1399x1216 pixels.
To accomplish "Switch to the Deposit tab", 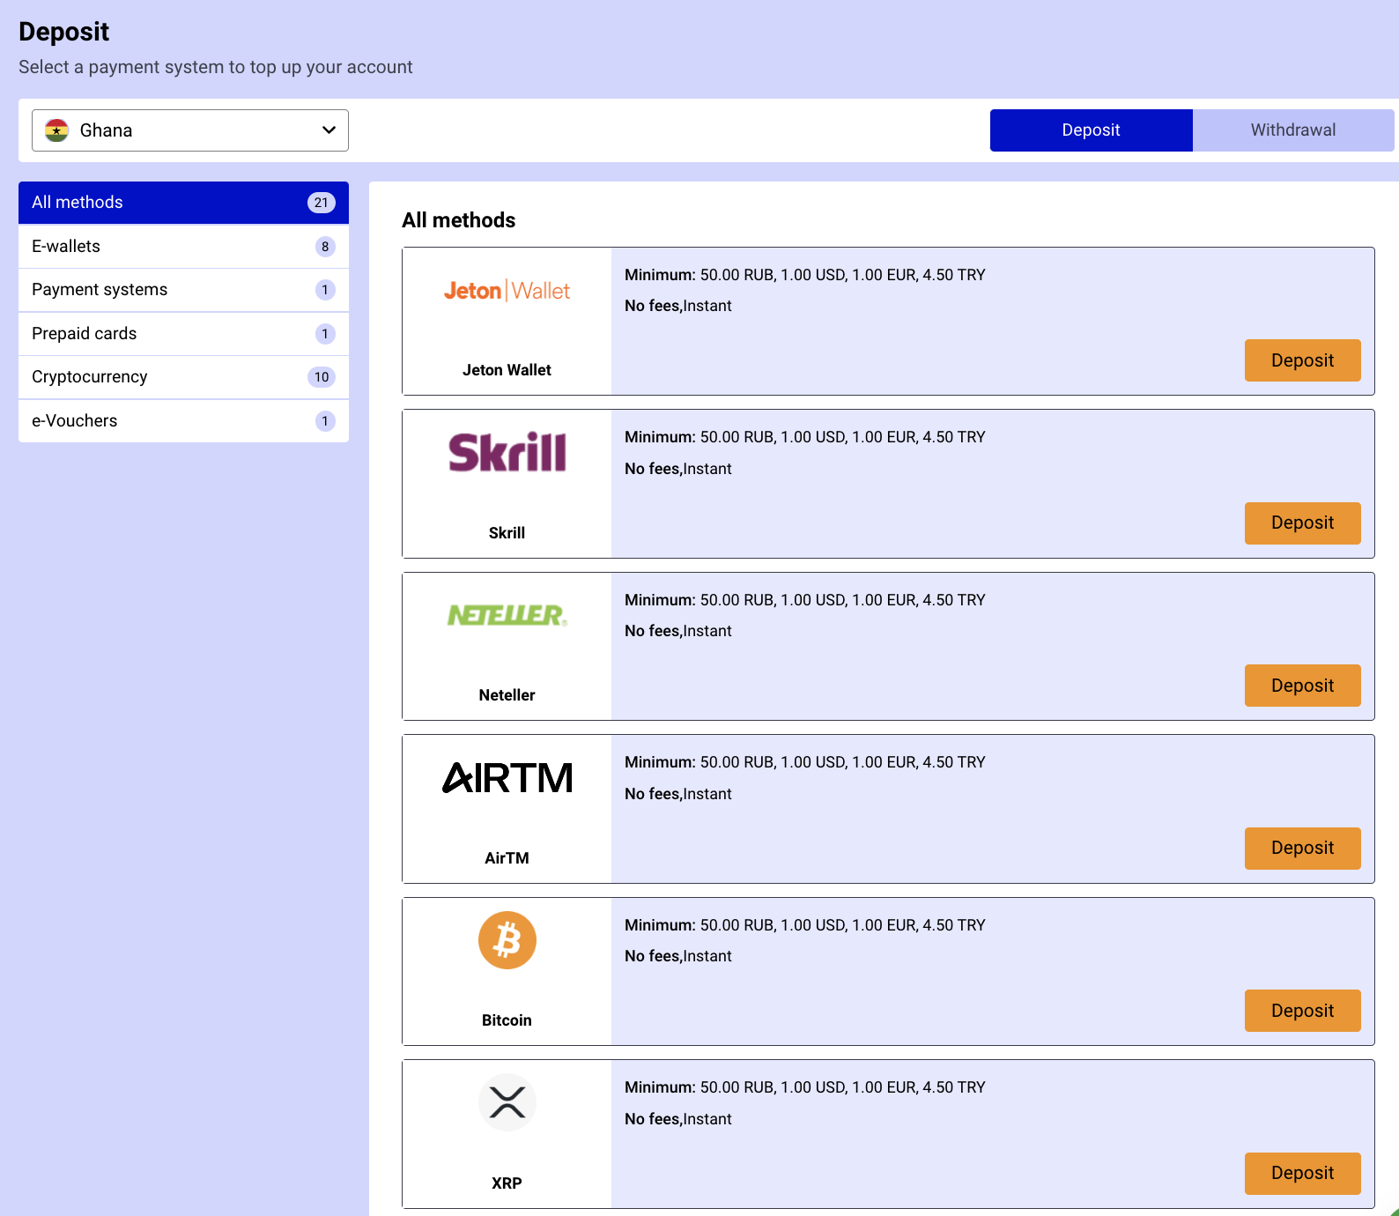I will [x=1091, y=130].
